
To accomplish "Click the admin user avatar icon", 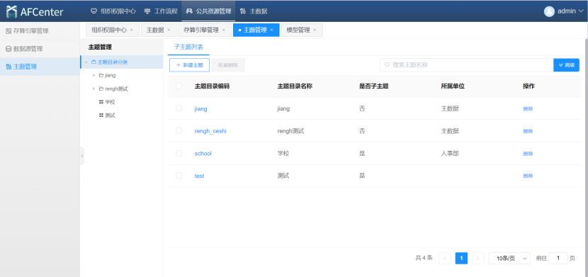I will 549,11.
